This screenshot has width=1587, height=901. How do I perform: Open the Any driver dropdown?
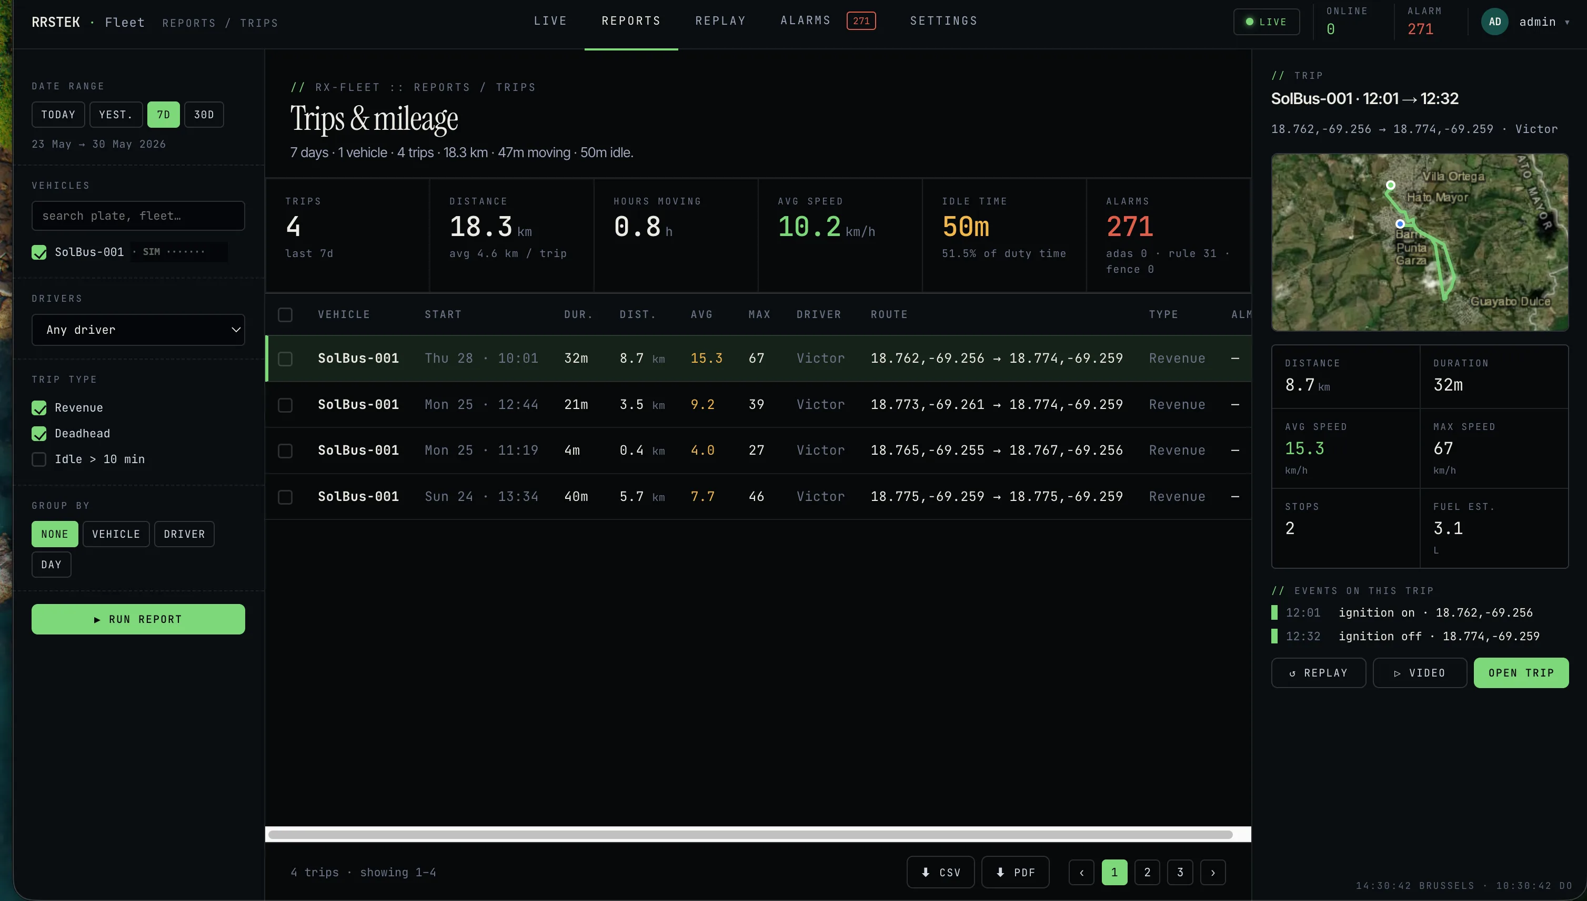pos(138,330)
